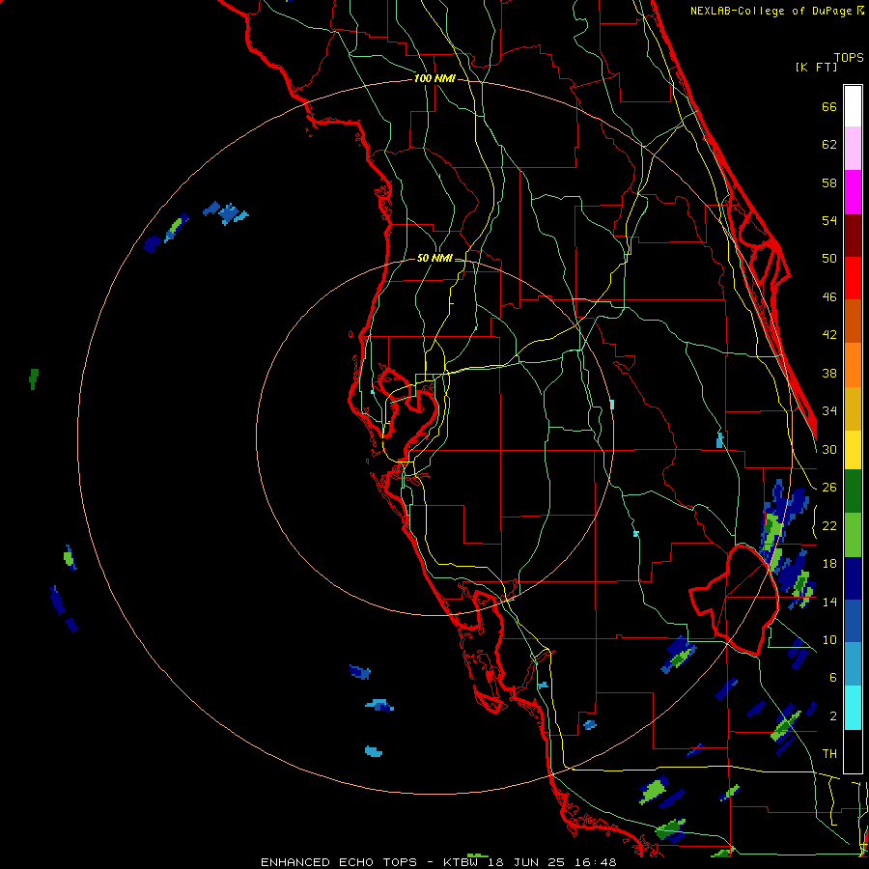The image size is (869, 869).
Task: Select the medium blue legend swatch
Action: (x=853, y=622)
